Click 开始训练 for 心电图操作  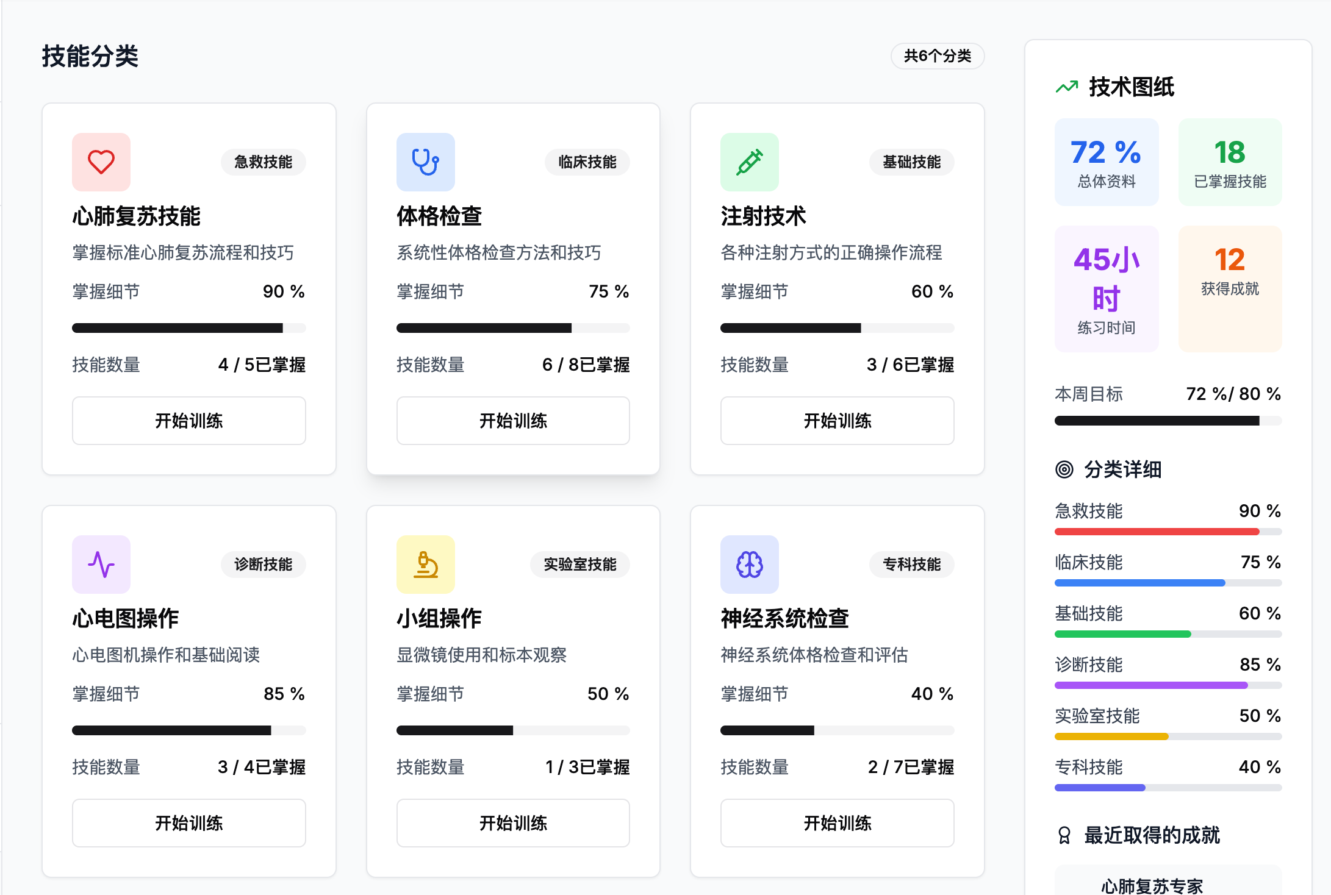tap(189, 823)
